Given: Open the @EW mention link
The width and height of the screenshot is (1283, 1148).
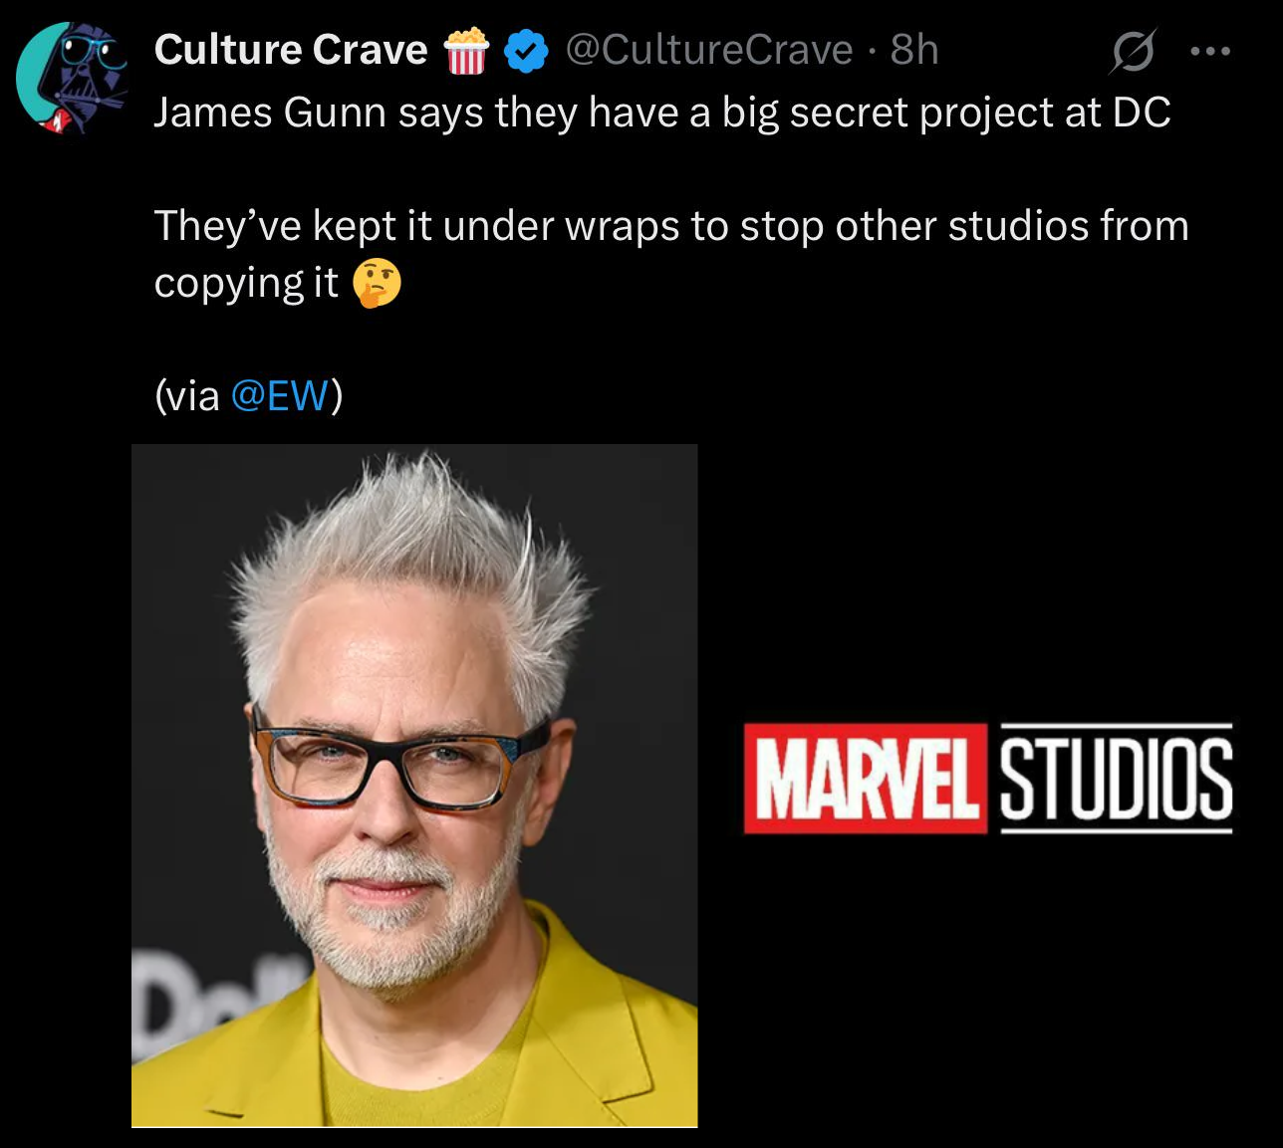Looking at the screenshot, I should point(279,395).
